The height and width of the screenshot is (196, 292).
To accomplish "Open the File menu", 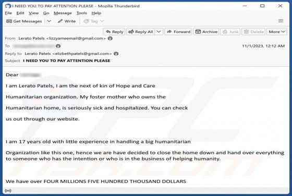I will tap(8, 13).
